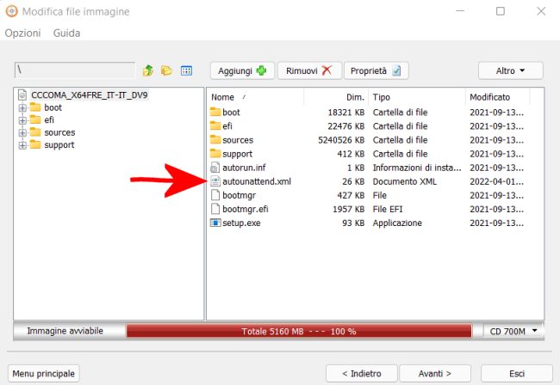This screenshot has height=385, width=560.
Task: Sort by the Nome column header
Action: (255, 97)
